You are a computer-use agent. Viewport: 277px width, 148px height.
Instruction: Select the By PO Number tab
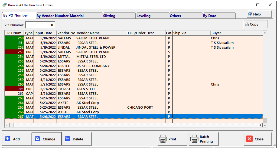pos(19,15)
